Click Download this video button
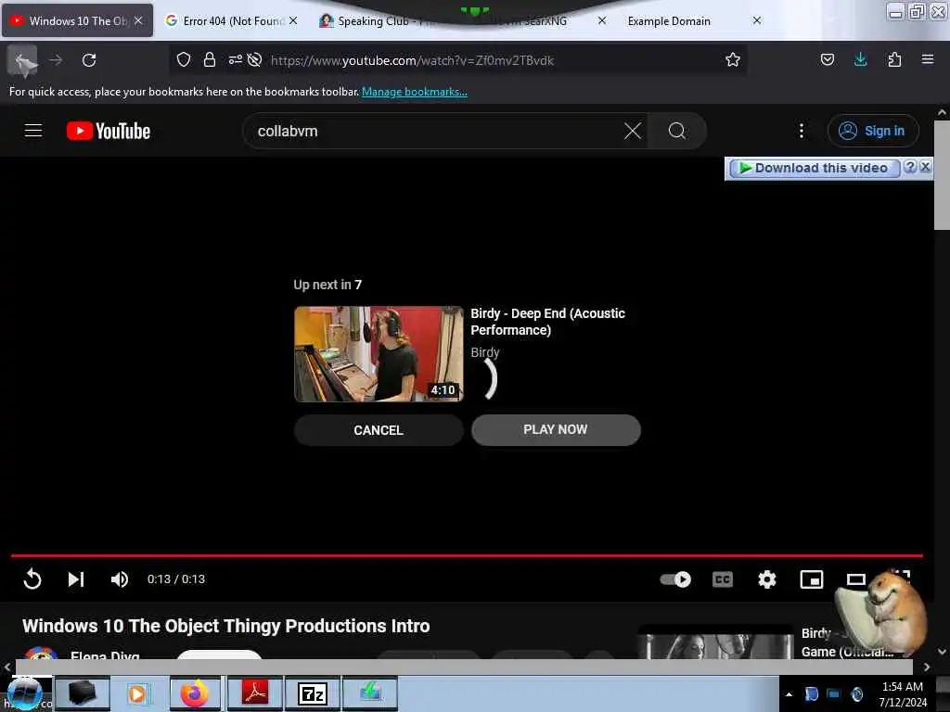 [x=814, y=168]
